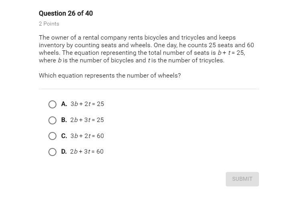Click the equation text 3b + 2t = 25

87,104
